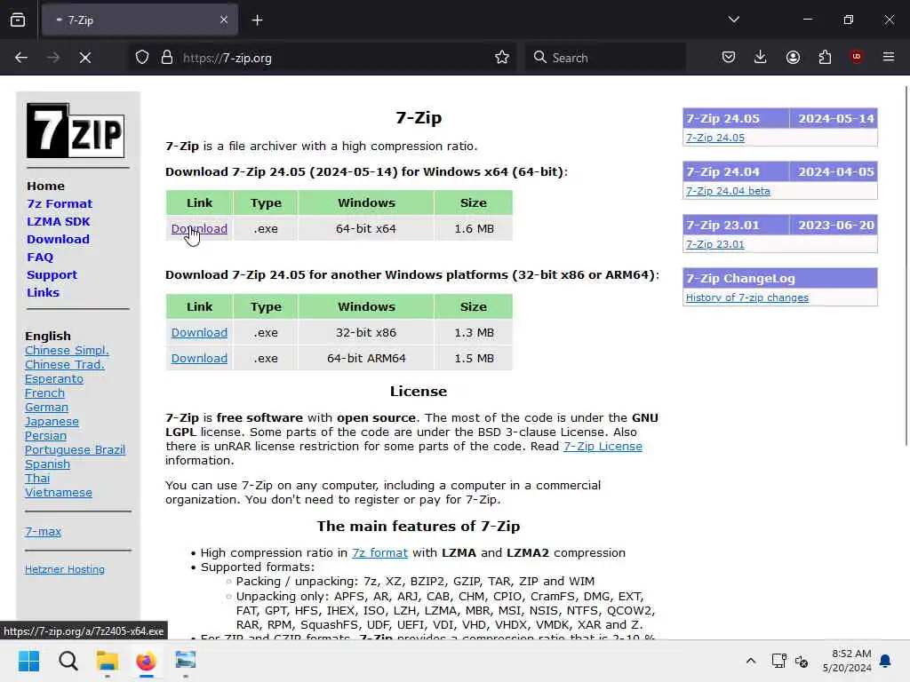910x682 pixels.
Task: Click the '1.6 MB' size cell
Action: click(474, 229)
